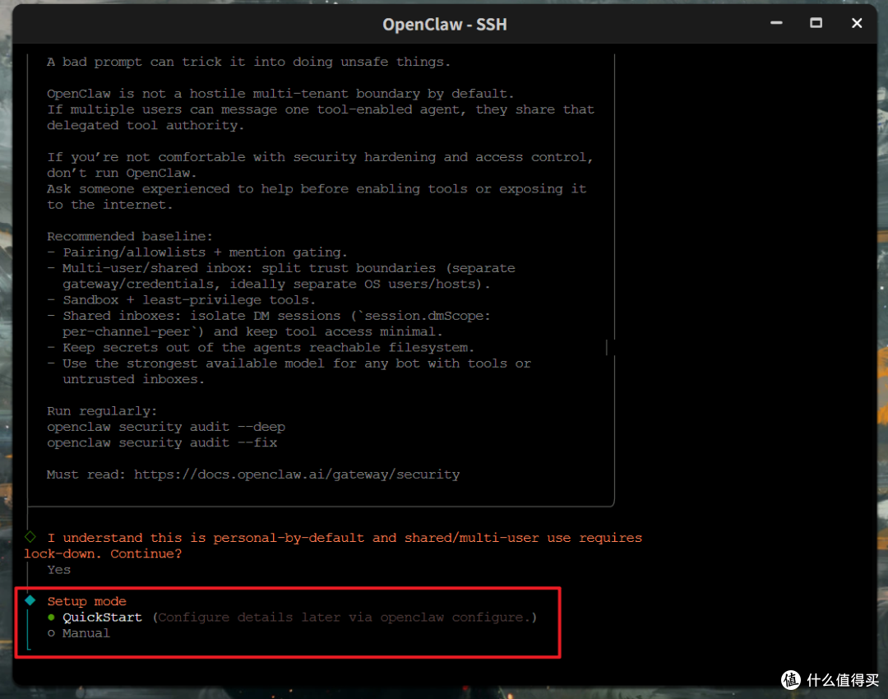This screenshot has height=699, width=888.
Task: Click the 'Sandbox + least-privilege tools.' line
Action: click(181, 300)
